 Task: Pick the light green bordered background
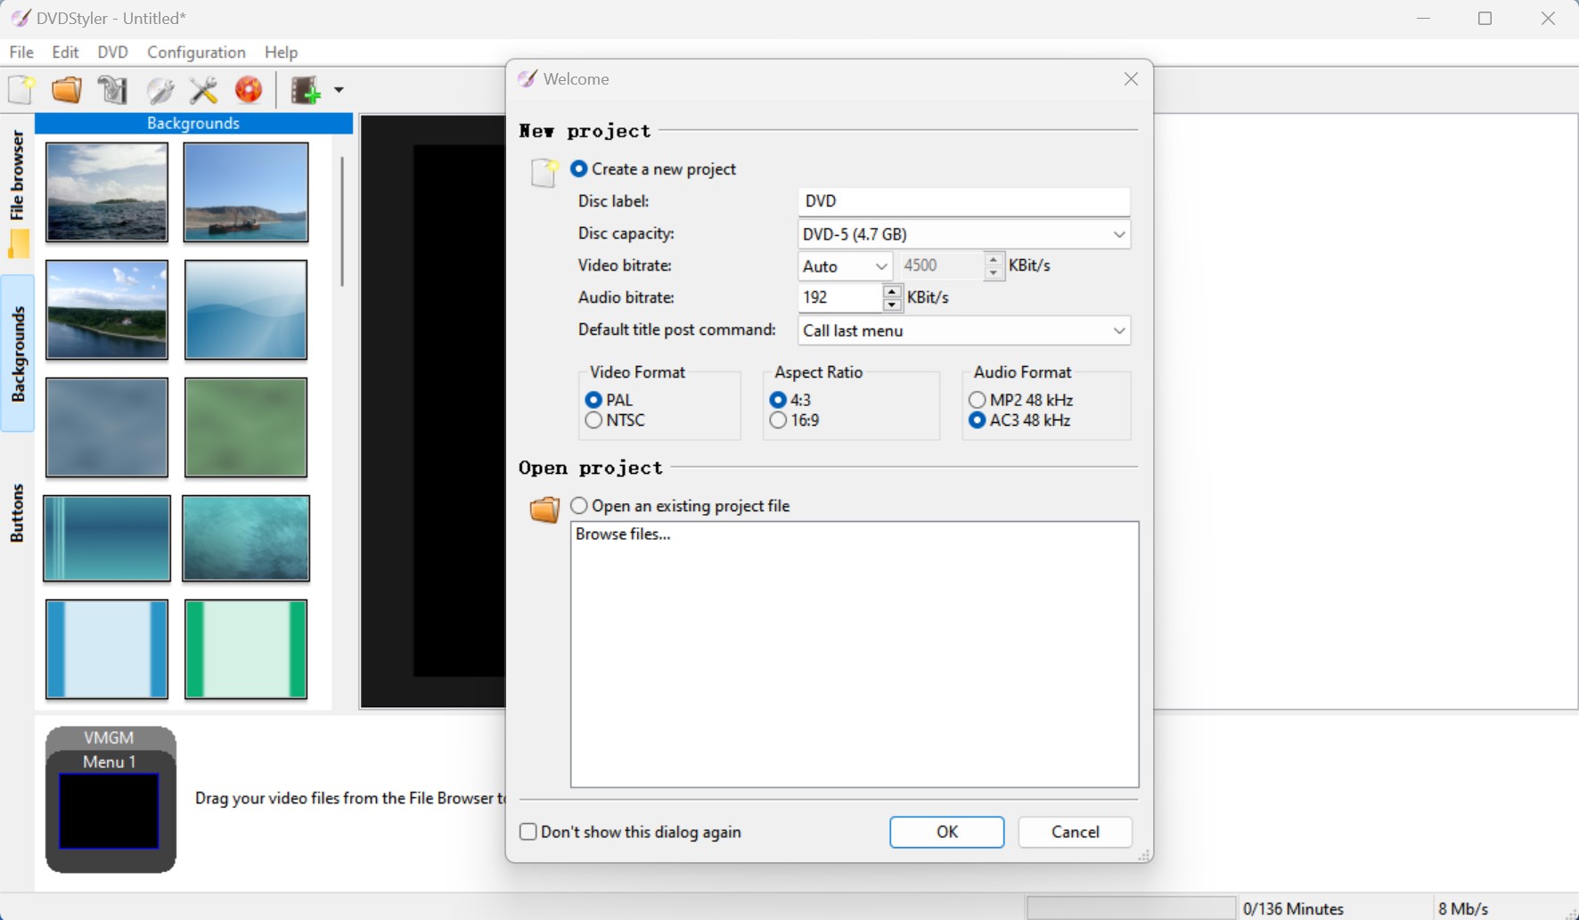[x=246, y=649]
